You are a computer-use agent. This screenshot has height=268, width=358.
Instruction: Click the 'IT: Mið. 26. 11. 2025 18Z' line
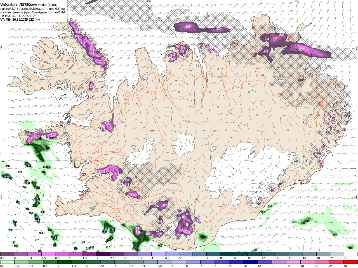(x=18, y=16)
